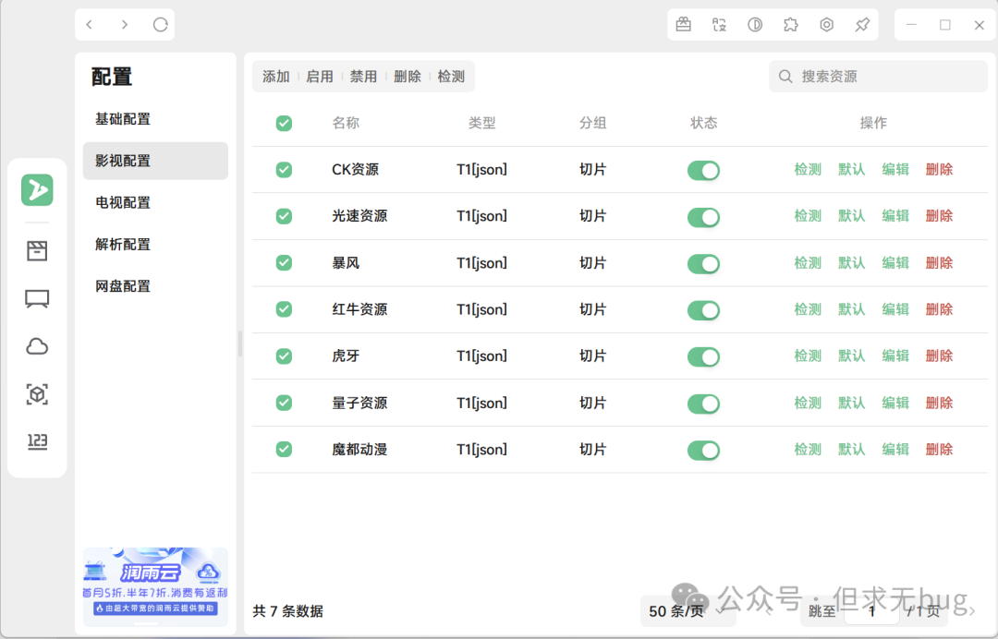Open the cloud icon in left sidebar
The image size is (998, 639).
pos(37,346)
